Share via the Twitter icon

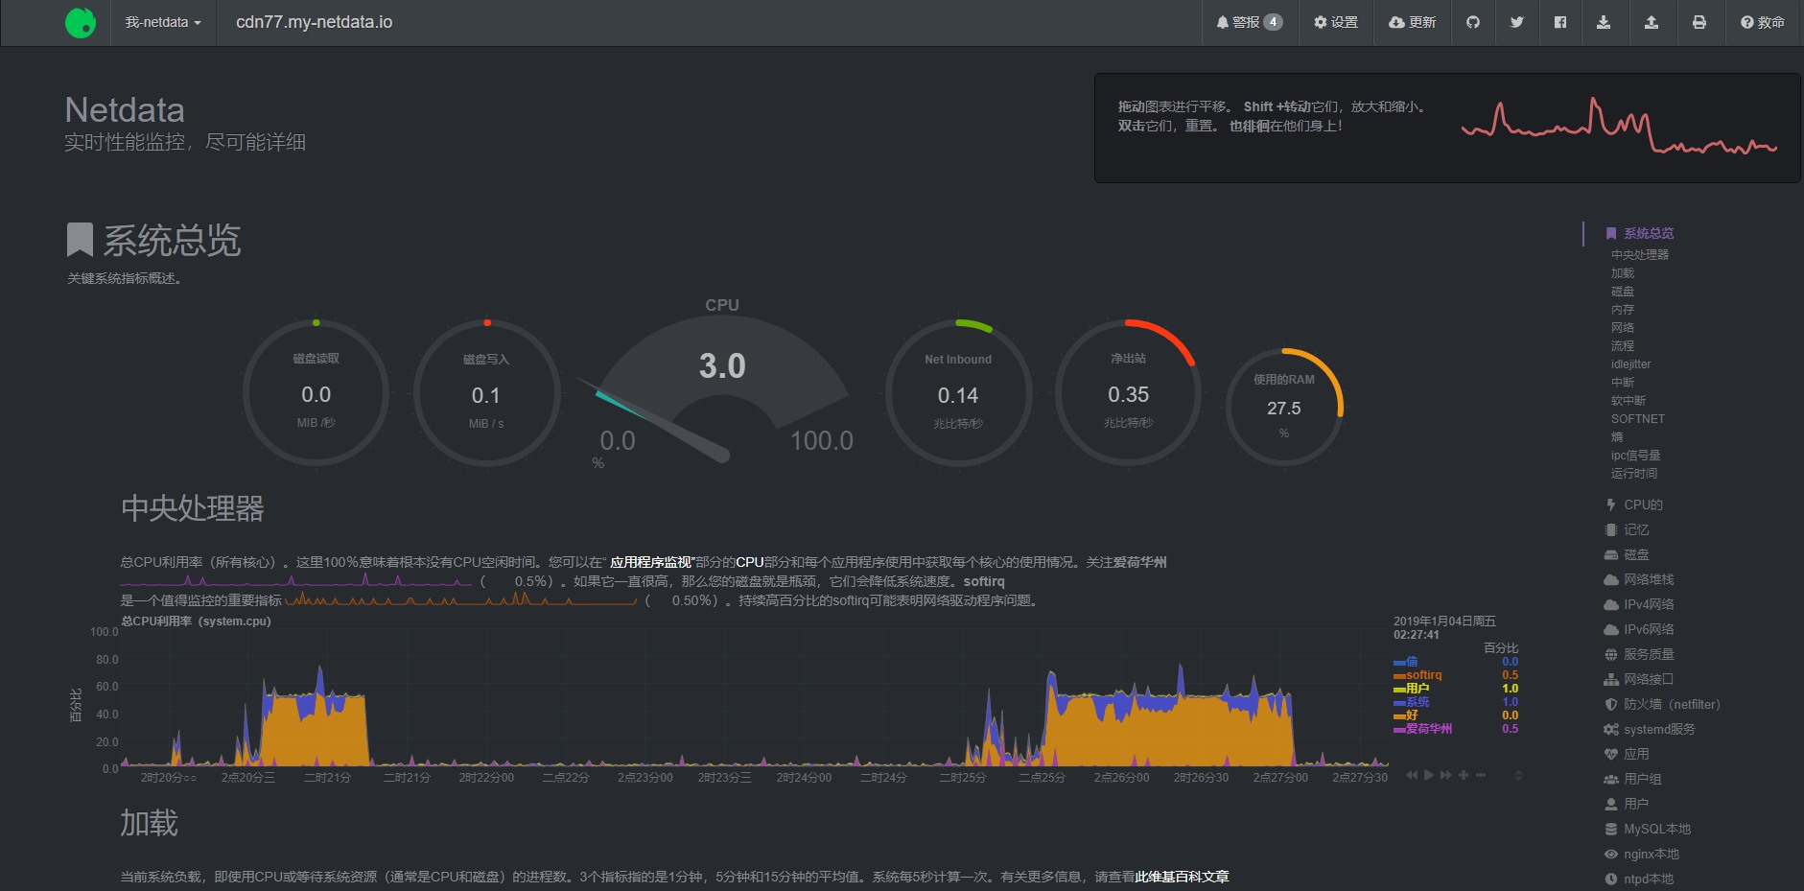(x=1516, y=22)
